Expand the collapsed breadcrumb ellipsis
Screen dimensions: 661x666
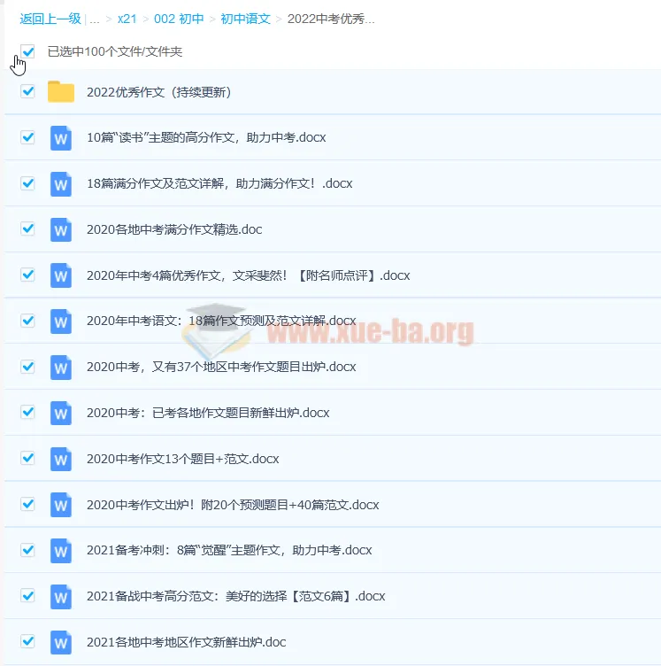95,19
